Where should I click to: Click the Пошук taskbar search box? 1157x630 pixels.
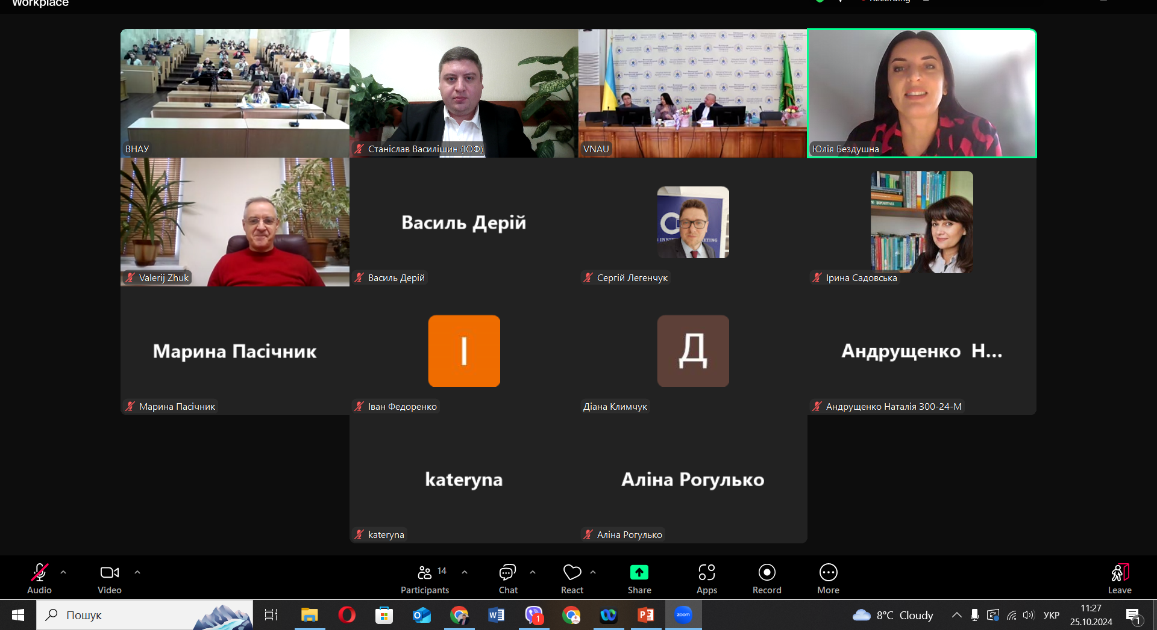coord(145,615)
